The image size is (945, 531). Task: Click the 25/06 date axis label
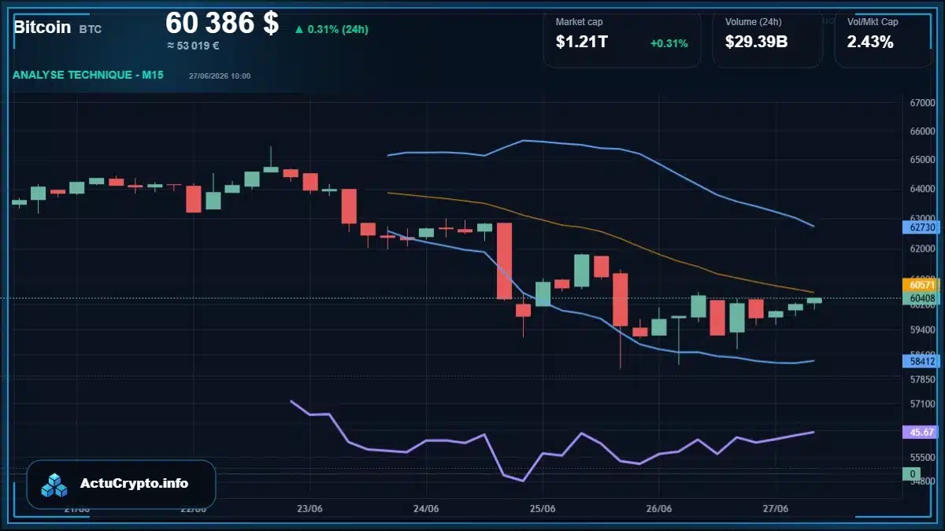pyautogui.click(x=543, y=508)
